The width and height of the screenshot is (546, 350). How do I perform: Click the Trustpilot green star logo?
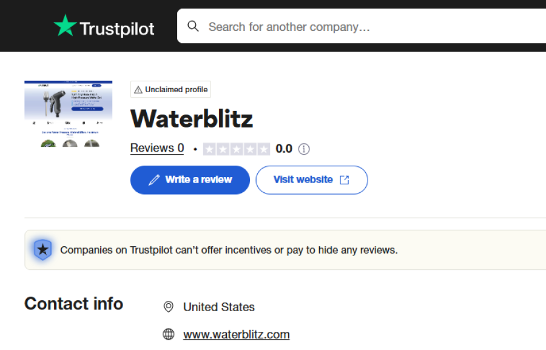click(x=65, y=25)
